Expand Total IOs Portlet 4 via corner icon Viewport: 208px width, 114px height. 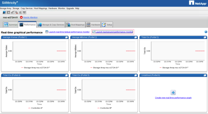pyautogui.click(x=66, y=75)
